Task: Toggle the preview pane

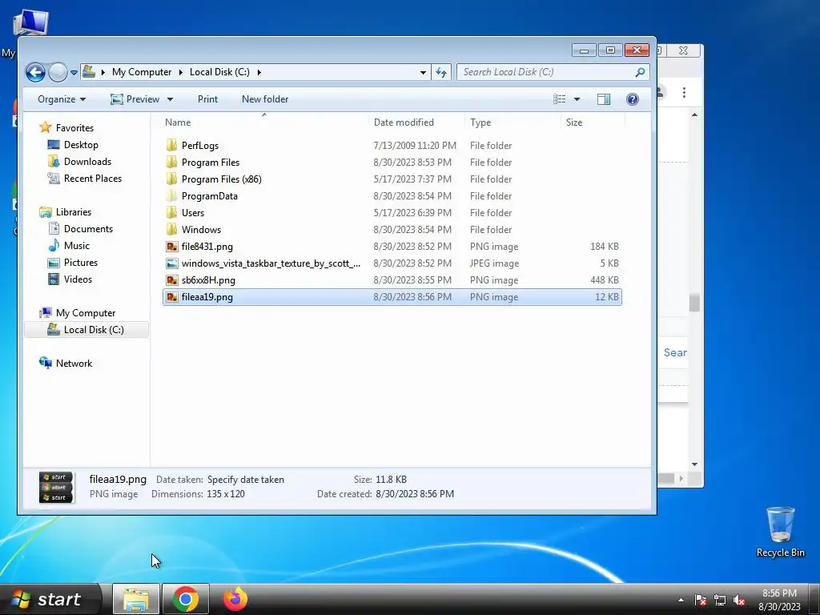Action: (x=604, y=99)
